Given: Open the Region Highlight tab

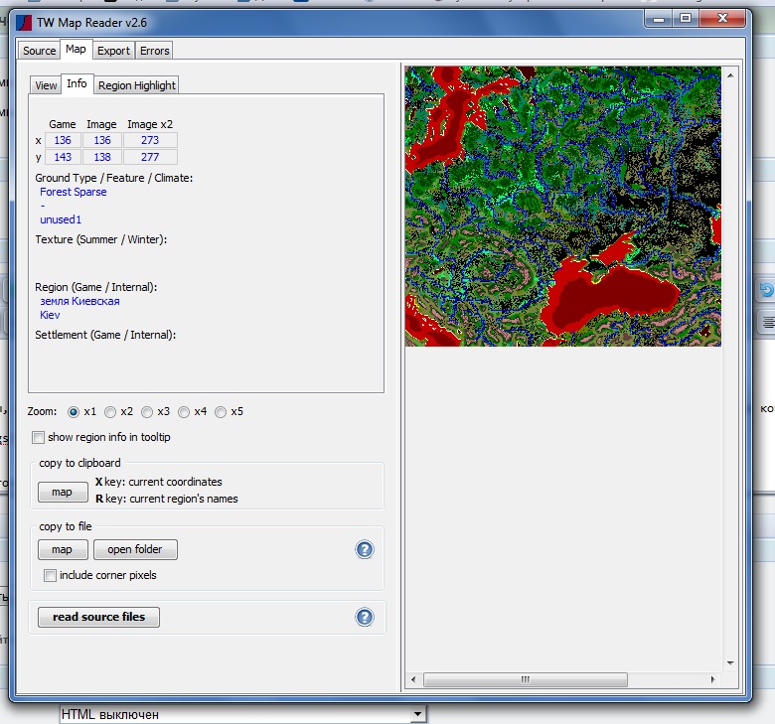Looking at the screenshot, I should click(137, 85).
